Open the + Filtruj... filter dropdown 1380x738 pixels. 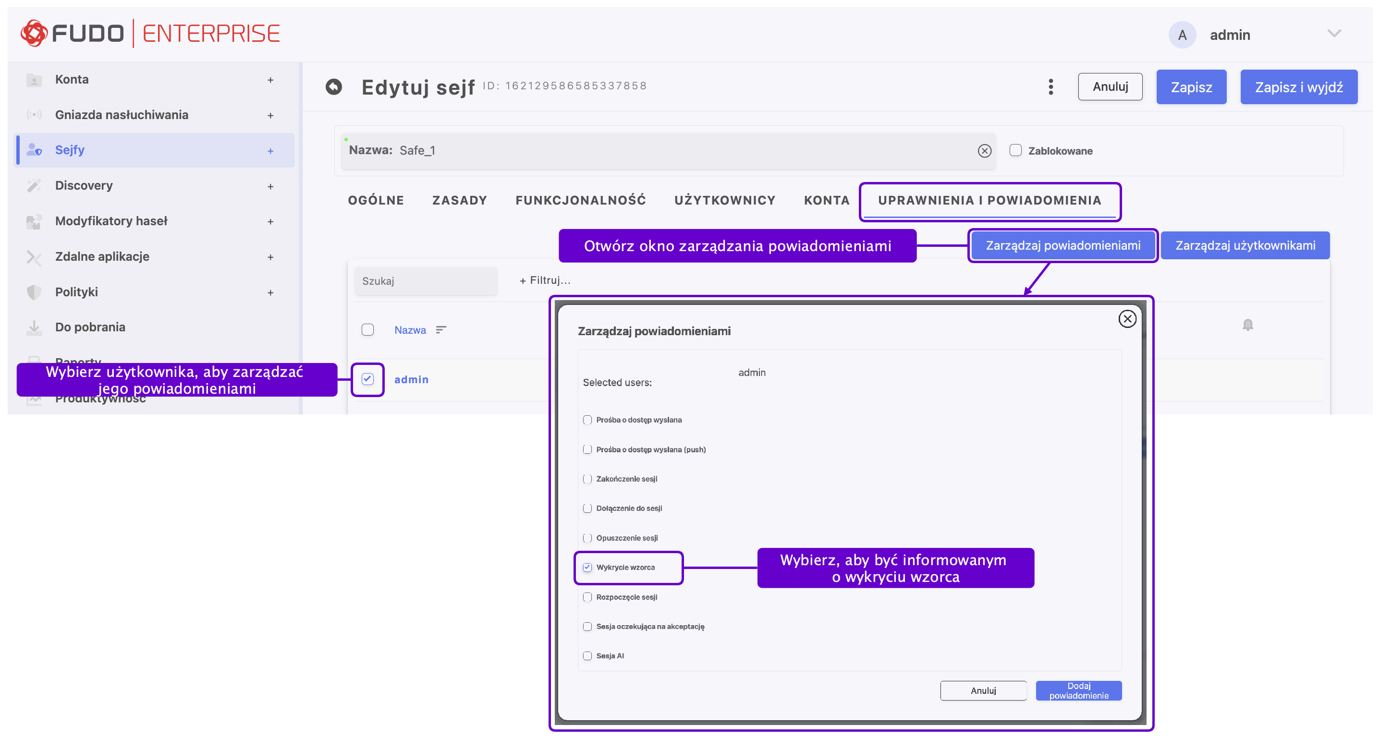click(x=545, y=280)
